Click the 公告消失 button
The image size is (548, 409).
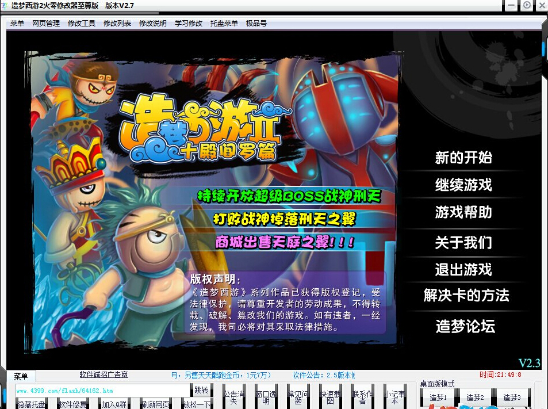[233, 397]
